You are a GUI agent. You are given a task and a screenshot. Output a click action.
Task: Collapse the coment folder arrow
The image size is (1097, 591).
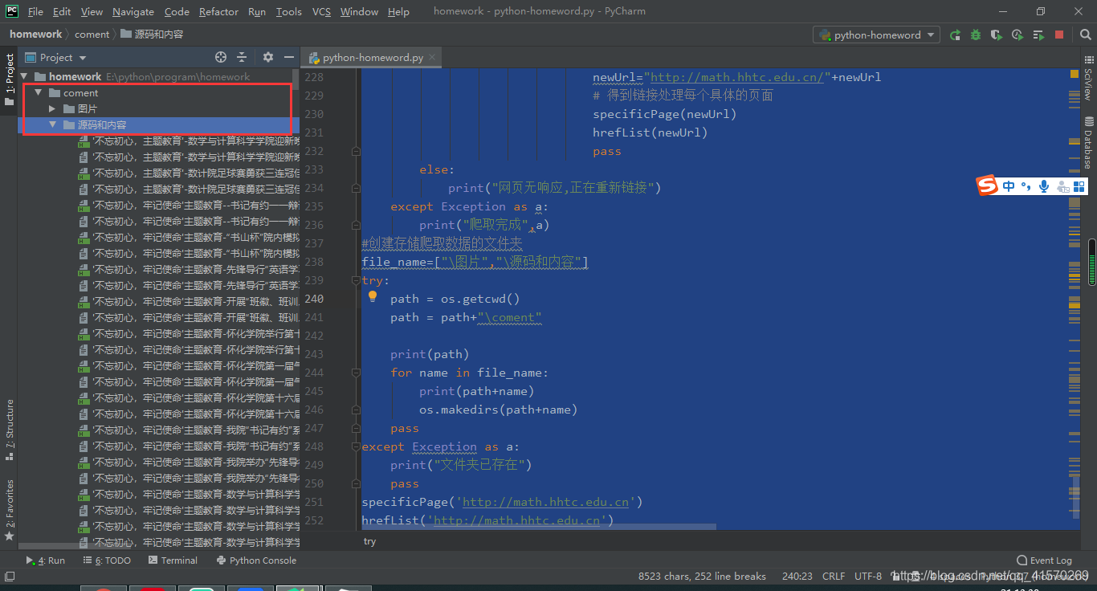39,93
